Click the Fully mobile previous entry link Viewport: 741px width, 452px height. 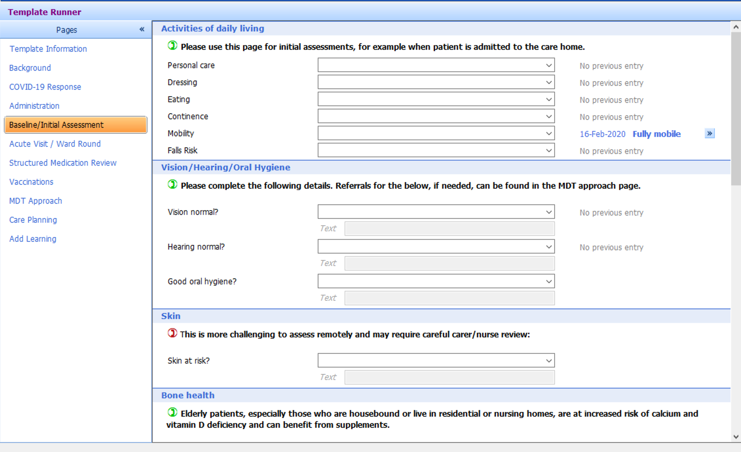click(x=656, y=134)
